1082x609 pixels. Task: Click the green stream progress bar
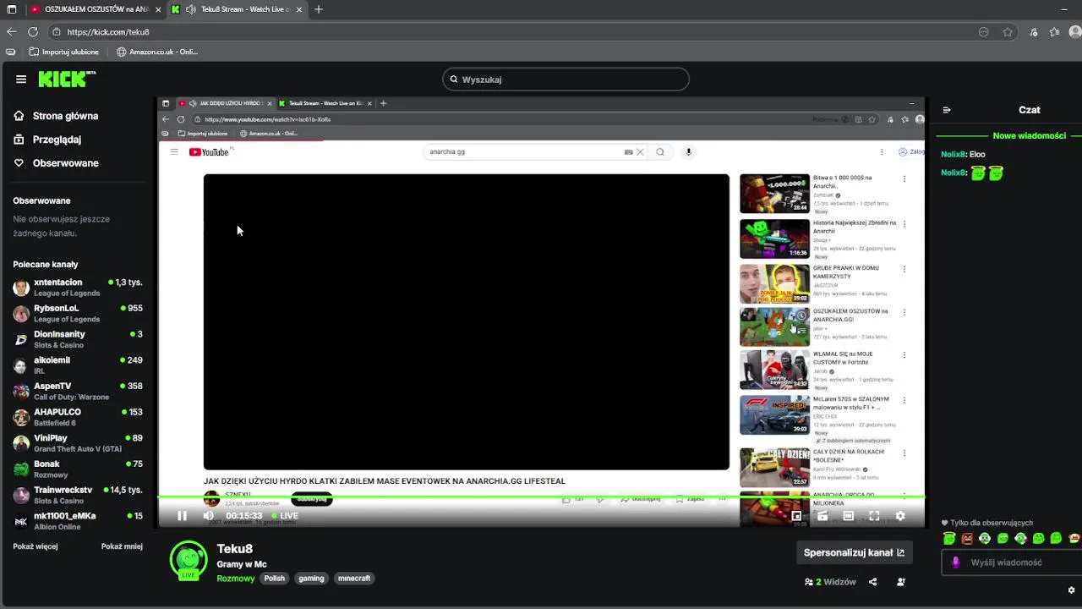[x=541, y=497]
